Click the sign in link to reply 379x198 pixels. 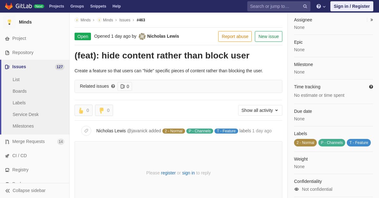coord(189,173)
